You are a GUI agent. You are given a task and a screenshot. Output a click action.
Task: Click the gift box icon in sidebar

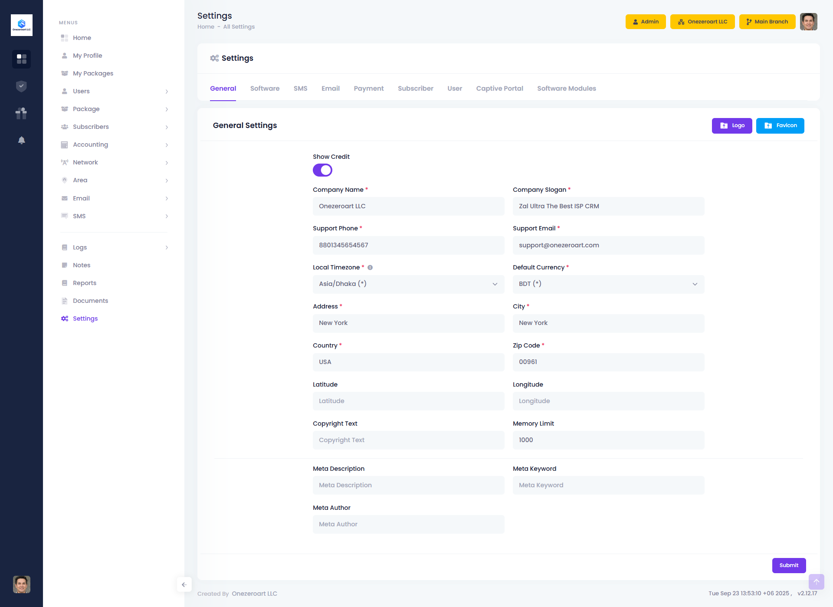pyautogui.click(x=21, y=113)
